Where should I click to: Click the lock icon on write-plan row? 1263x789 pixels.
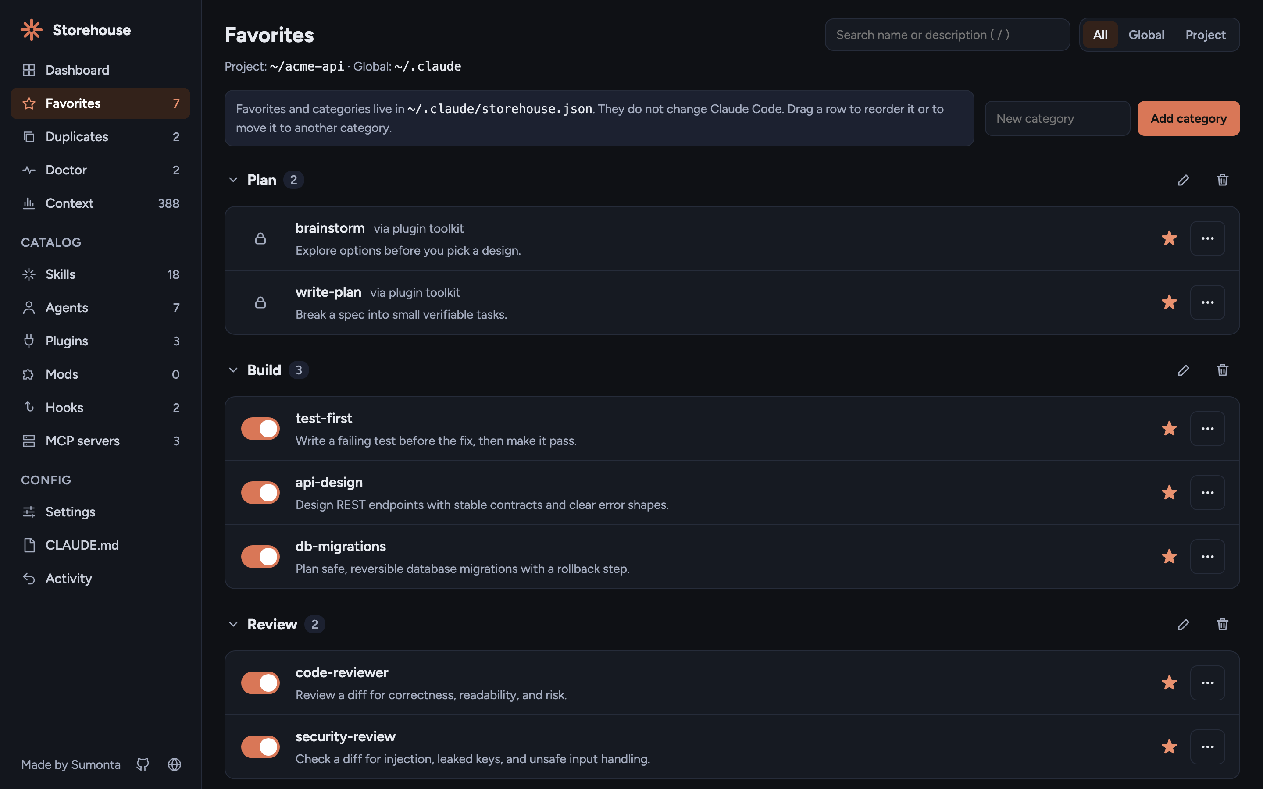click(x=260, y=302)
